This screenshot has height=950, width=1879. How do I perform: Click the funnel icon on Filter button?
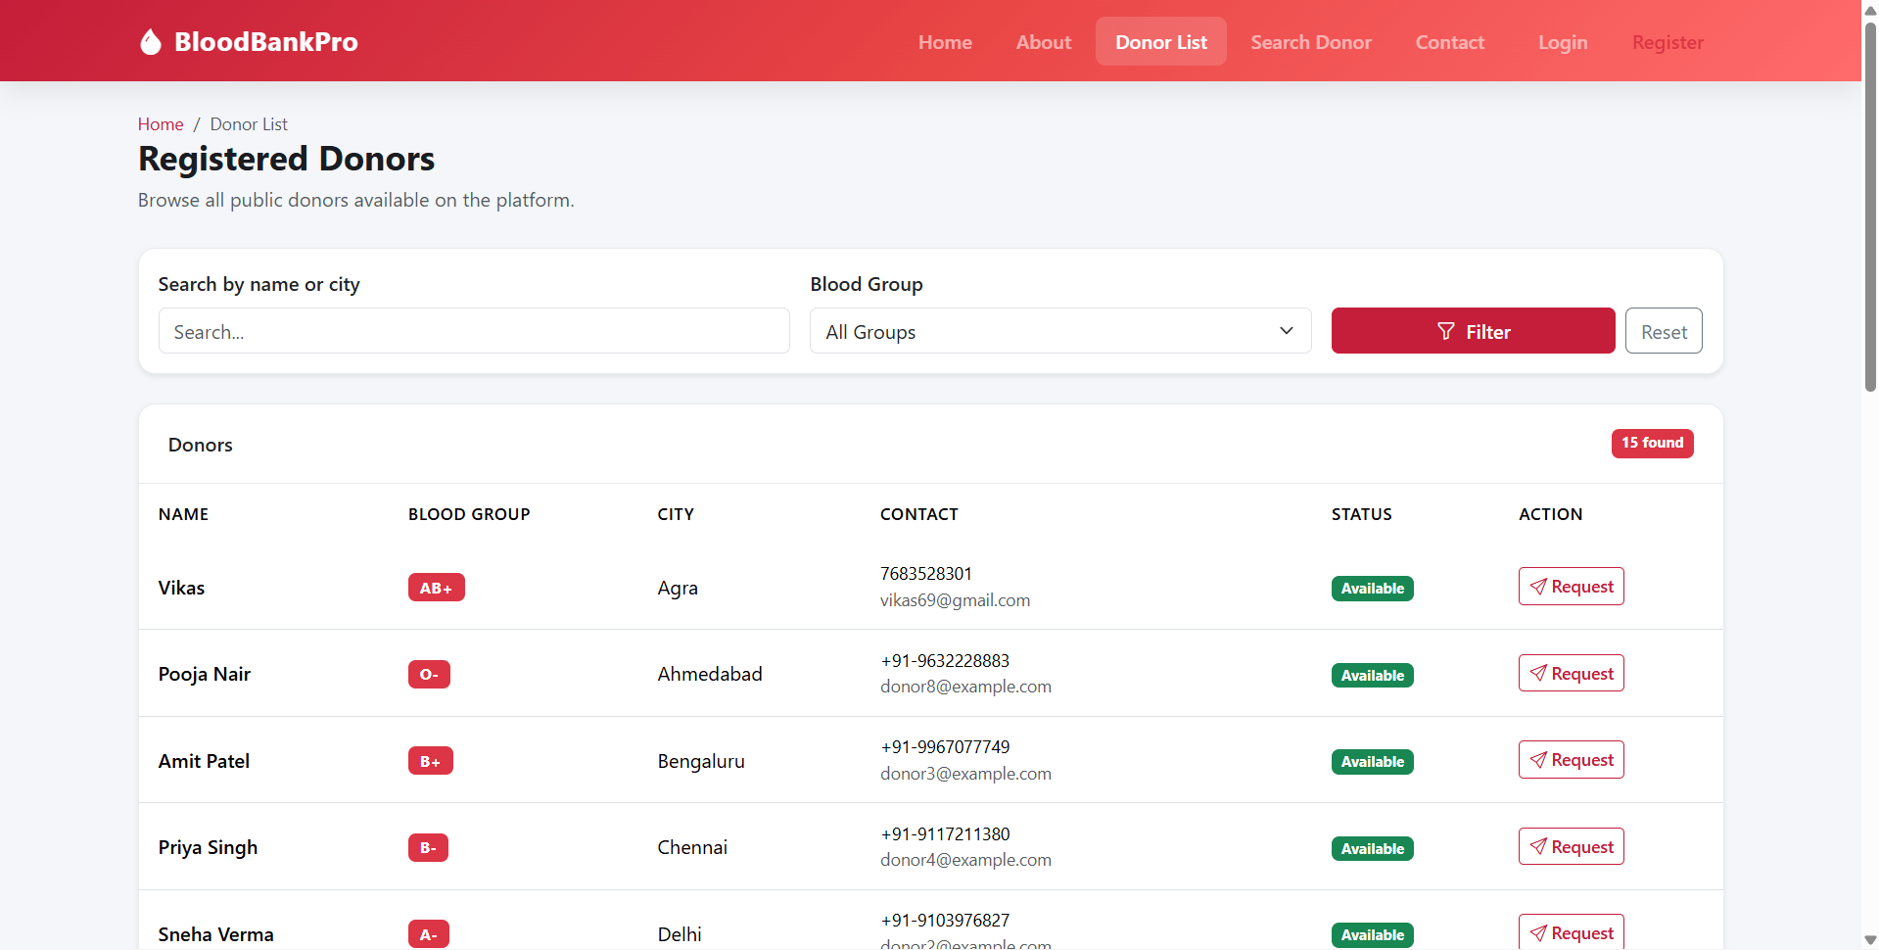pos(1445,331)
